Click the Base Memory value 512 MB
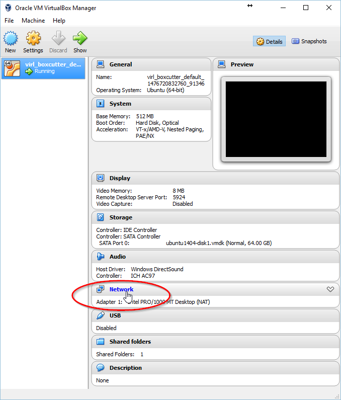Viewport: 341px width, 400px height. click(145, 116)
